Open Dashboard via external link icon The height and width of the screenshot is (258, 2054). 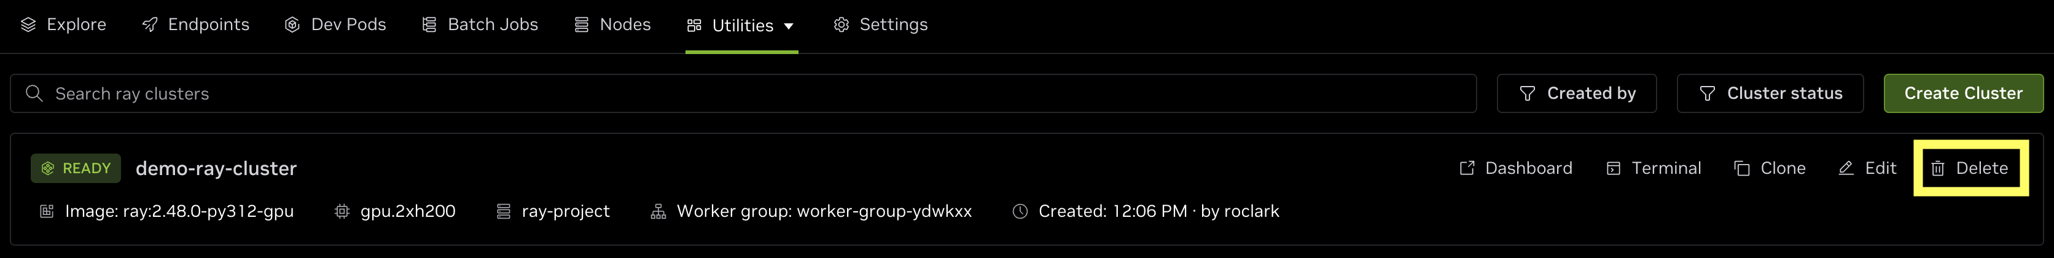[x=1467, y=168]
